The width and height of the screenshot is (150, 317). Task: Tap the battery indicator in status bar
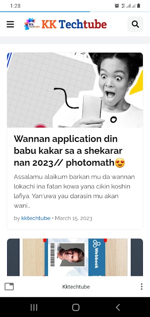point(139,6)
